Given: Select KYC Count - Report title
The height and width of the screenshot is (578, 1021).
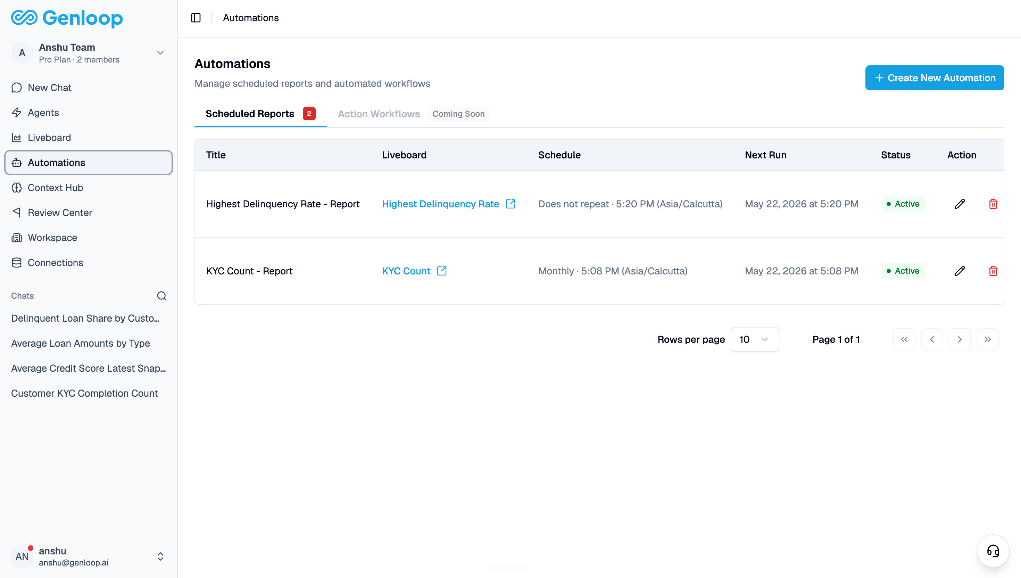Looking at the screenshot, I should [249, 271].
